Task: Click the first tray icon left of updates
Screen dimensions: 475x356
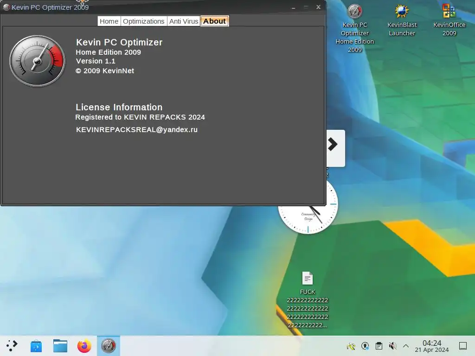Action: click(351, 346)
